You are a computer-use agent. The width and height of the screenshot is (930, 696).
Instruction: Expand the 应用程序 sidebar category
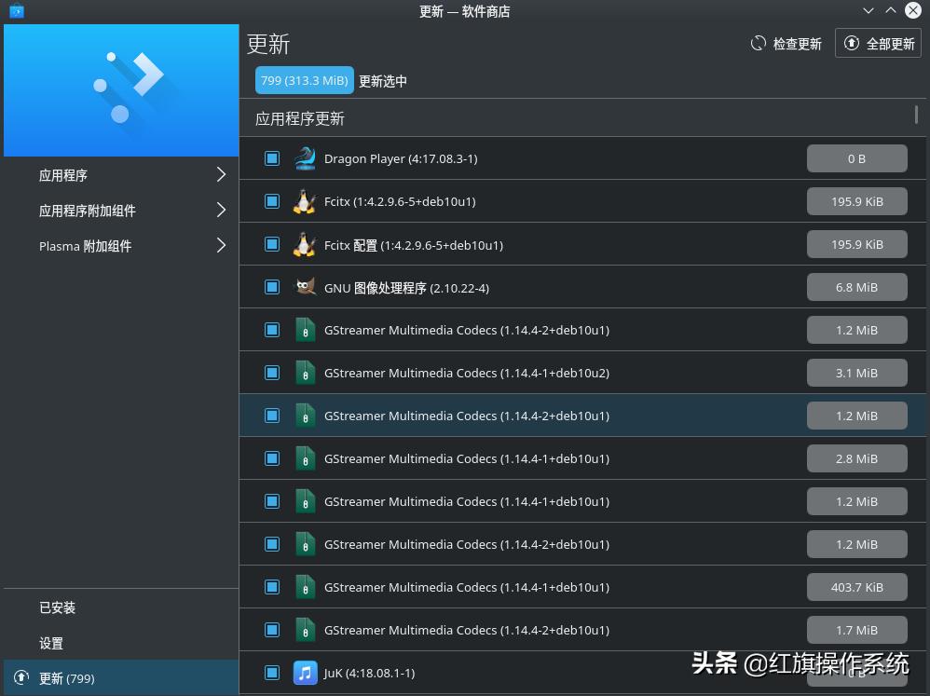pyautogui.click(x=120, y=174)
